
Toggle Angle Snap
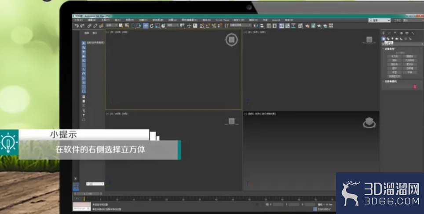point(208,25)
